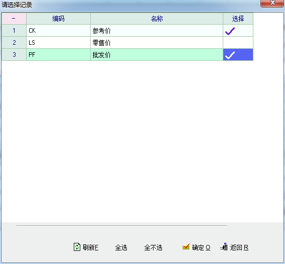This screenshot has height=264, width=285.
Task: Click the 名称 column header
Action: point(157,19)
